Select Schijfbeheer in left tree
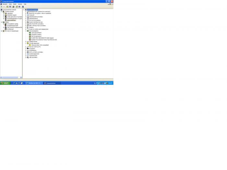This screenshot has width=227, height=170. pos(10,29)
